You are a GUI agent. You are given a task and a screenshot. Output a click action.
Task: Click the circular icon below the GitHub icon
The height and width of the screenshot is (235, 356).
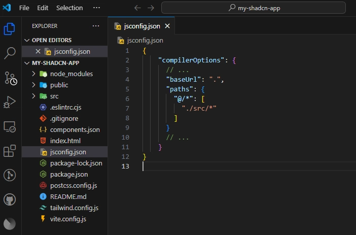pos(10,224)
